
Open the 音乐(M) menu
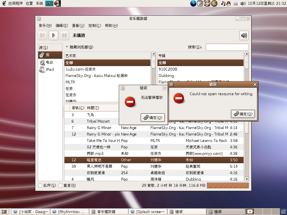point(45,25)
